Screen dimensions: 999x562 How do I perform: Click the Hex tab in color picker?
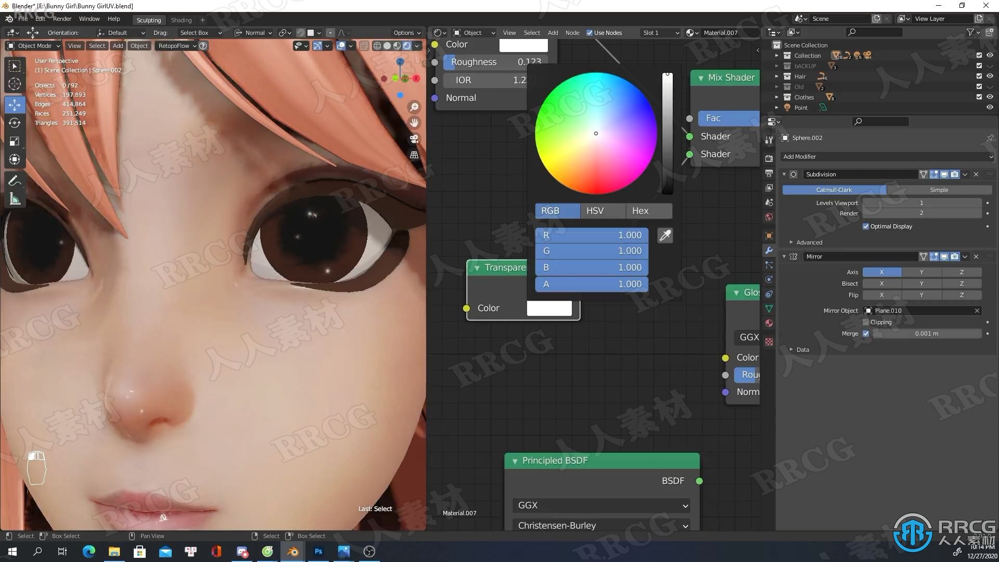tap(639, 211)
